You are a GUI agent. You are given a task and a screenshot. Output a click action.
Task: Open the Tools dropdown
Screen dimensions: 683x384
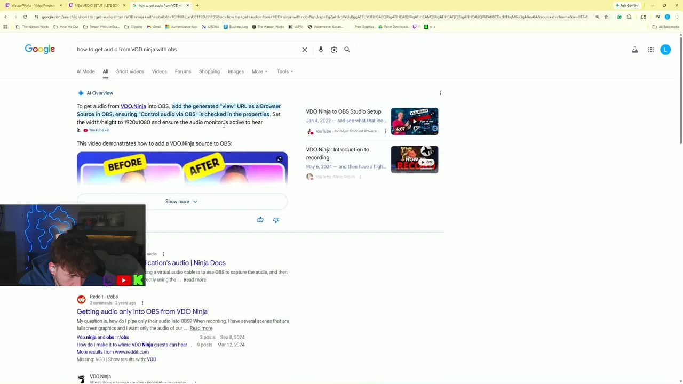click(285, 71)
